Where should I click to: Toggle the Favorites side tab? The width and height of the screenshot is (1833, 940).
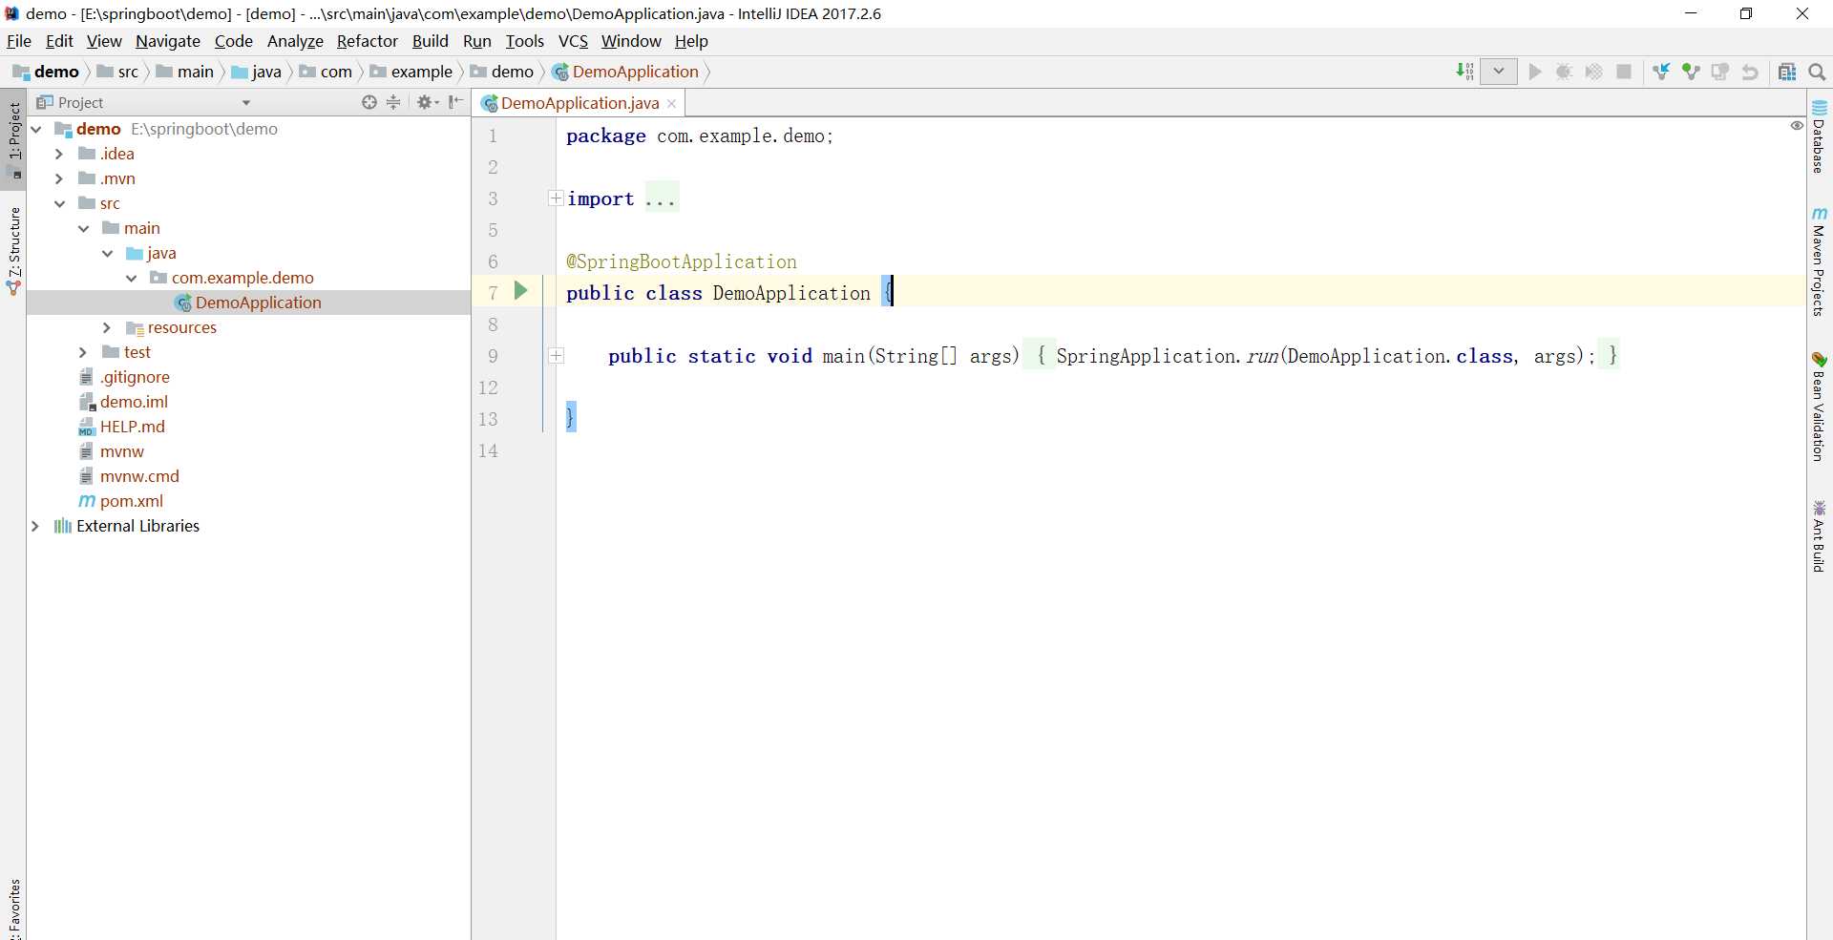coord(13,909)
